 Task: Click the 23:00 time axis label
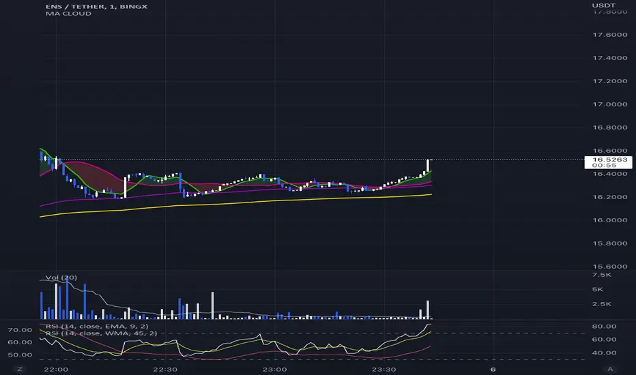pos(274,370)
